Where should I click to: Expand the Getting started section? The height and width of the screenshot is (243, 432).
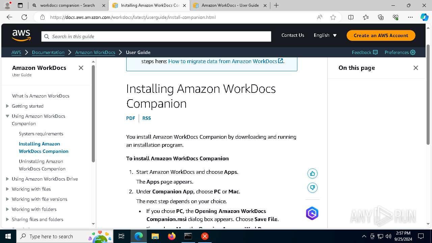pyautogui.click(x=7, y=106)
